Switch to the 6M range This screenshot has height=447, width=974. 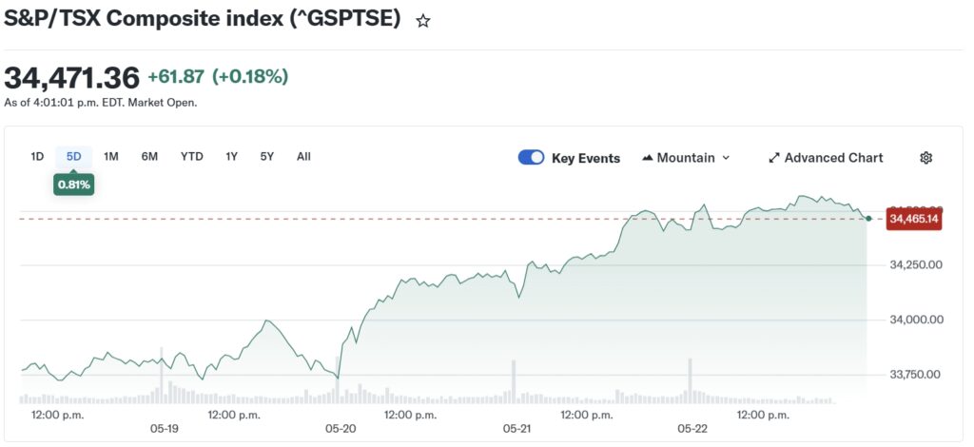pyautogui.click(x=149, y=156)
